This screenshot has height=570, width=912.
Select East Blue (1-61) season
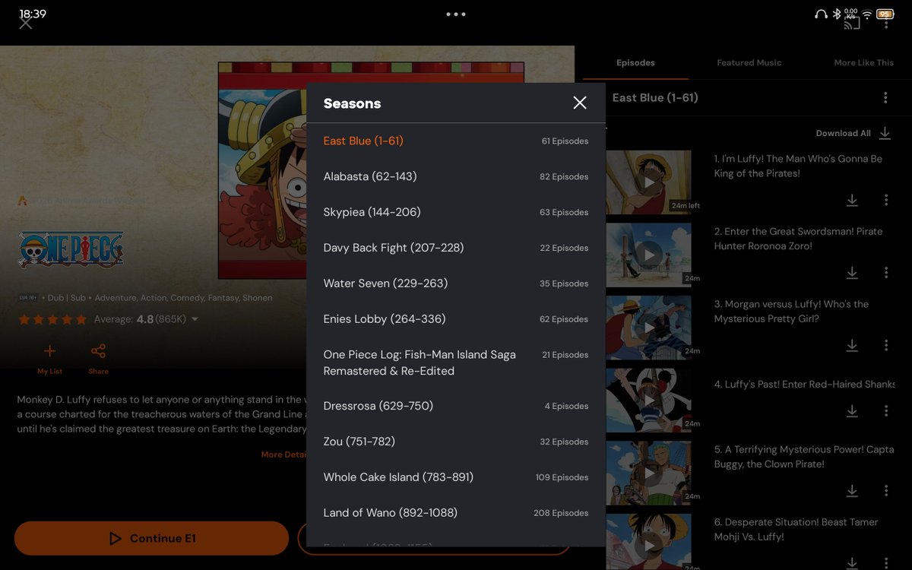point(456,141)
